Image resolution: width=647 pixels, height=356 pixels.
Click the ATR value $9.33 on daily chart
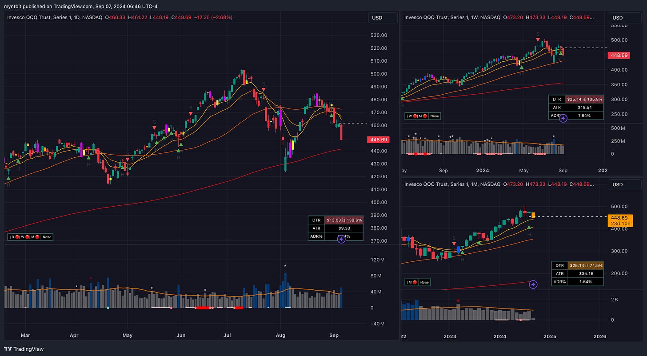344,228
